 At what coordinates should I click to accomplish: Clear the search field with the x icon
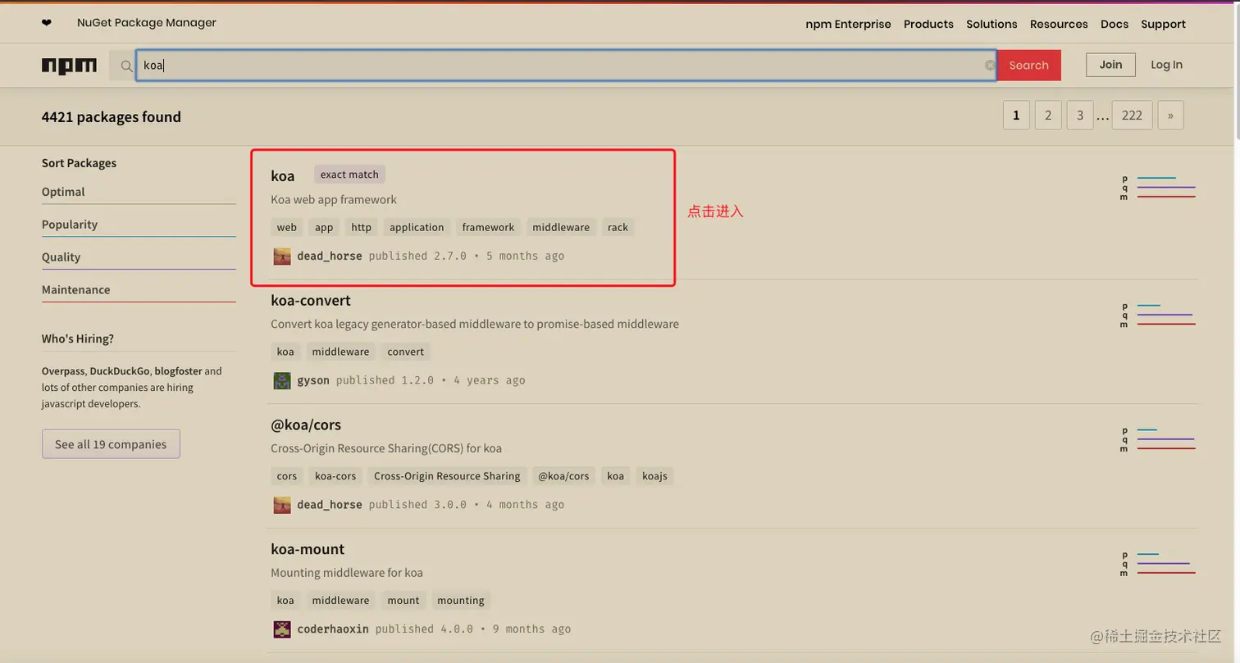989,66
